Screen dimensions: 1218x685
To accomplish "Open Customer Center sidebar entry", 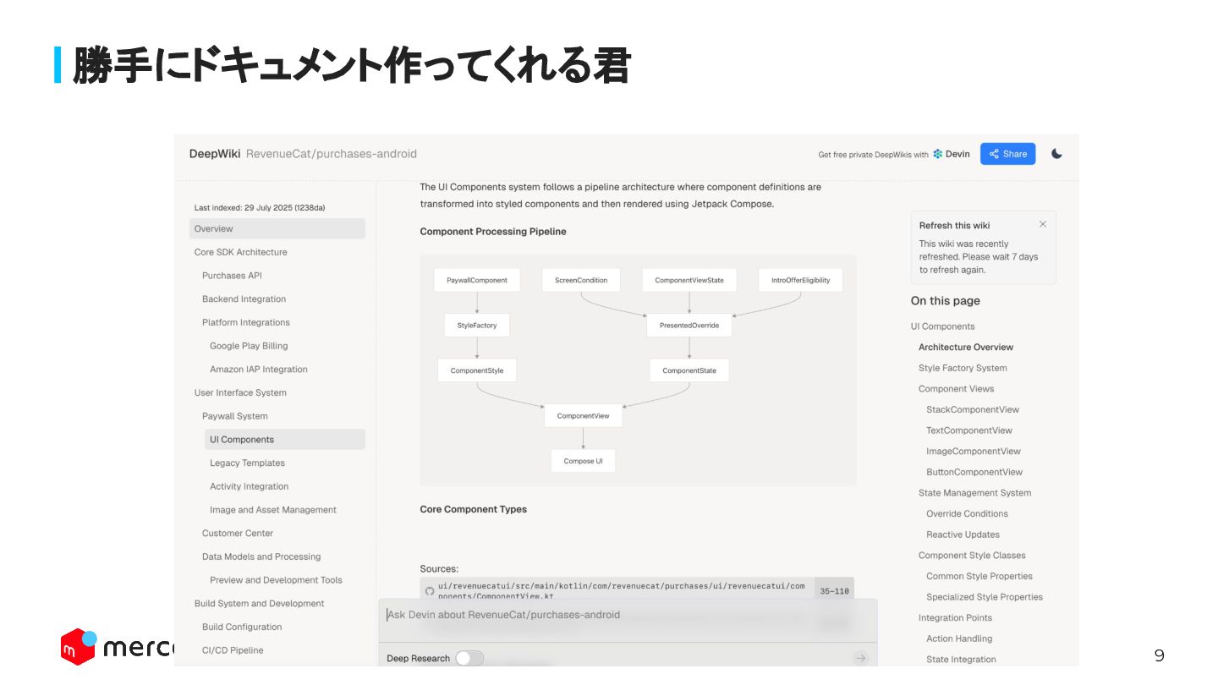I will [x=238, y=534].
